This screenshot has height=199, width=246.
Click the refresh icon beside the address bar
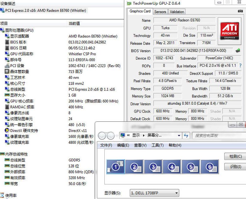pos(186,135)
